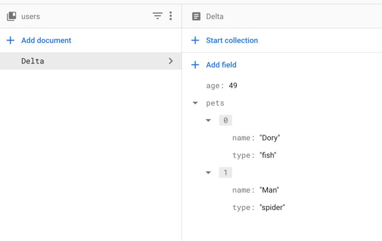Open the filter list icon in users panel
The height and width of the screenshot is (241, 382).
point(158,16)
